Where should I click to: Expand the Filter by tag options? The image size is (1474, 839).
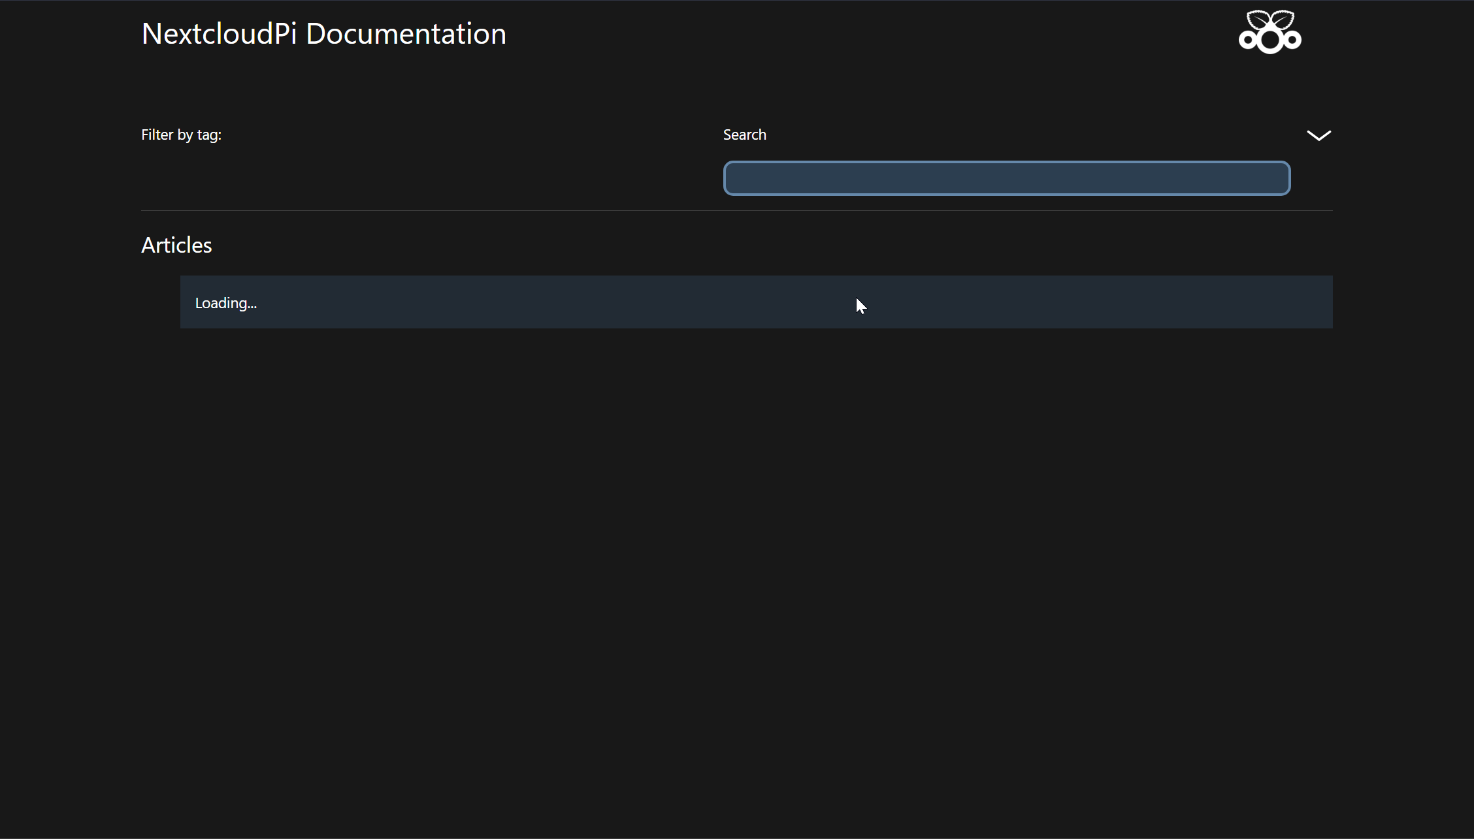181,135
